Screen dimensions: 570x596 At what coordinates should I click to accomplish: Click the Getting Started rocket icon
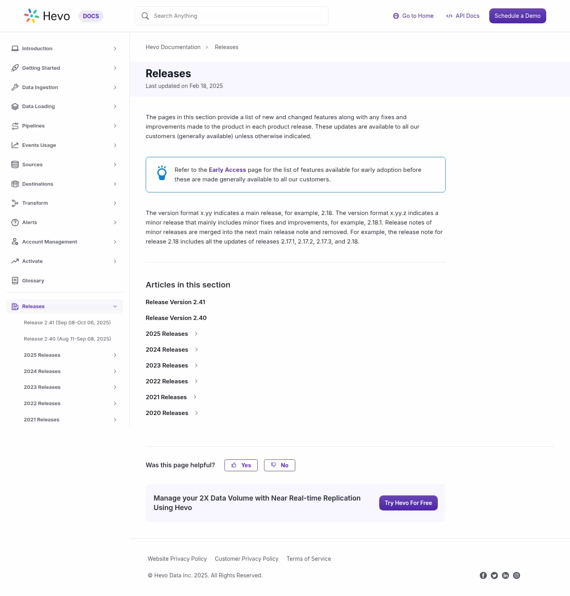tap(15, 68)
